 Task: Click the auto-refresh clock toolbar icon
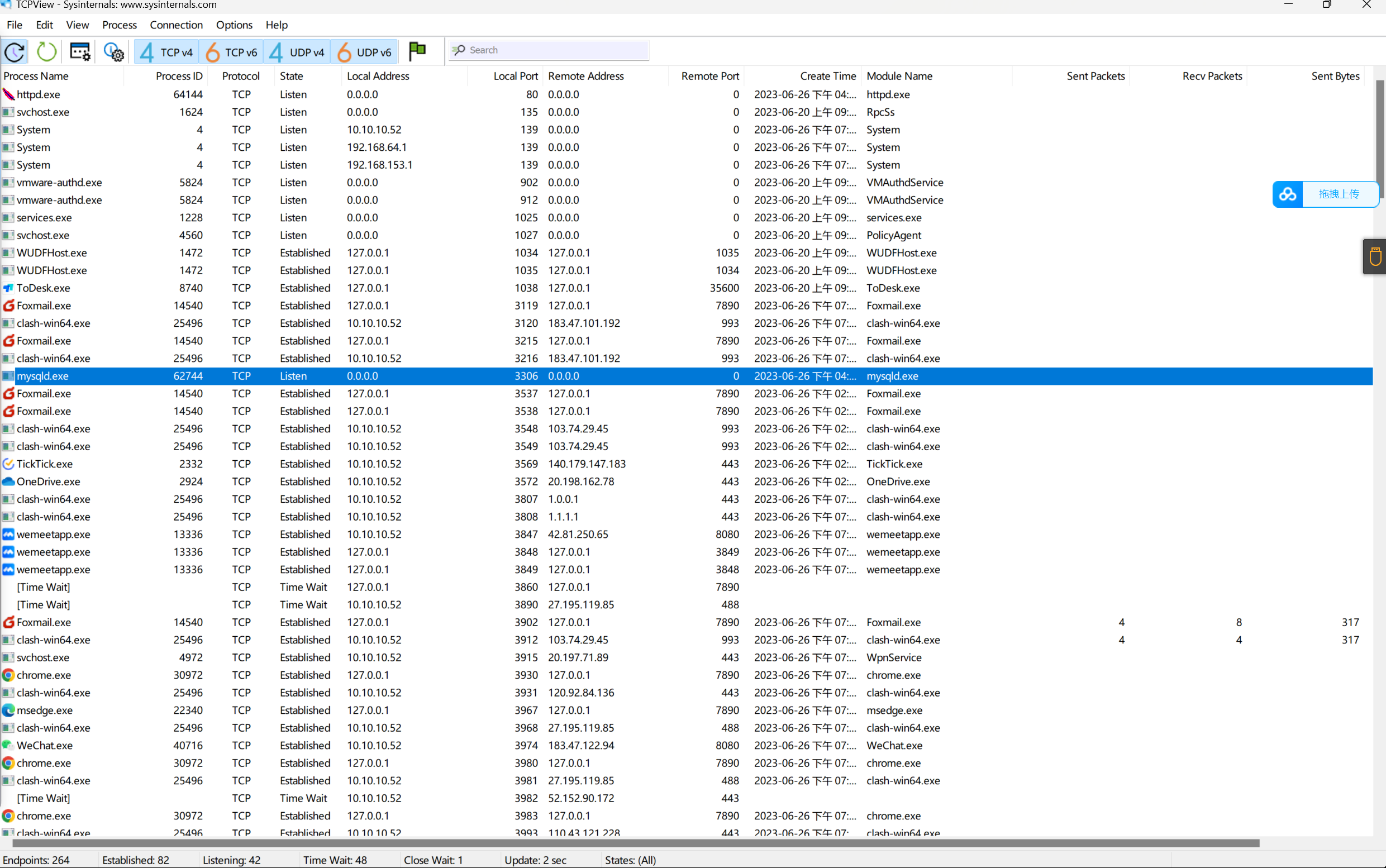(15, 51)
